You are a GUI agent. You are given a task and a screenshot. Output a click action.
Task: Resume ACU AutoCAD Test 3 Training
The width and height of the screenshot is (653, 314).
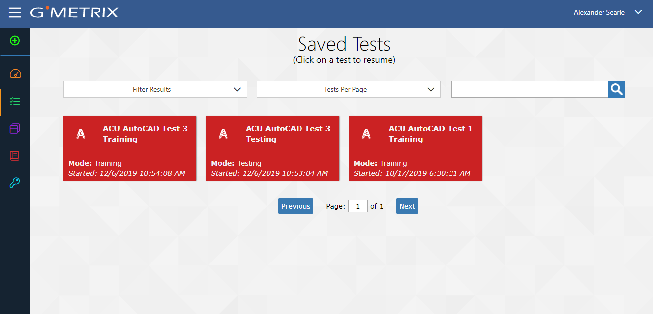130,149
